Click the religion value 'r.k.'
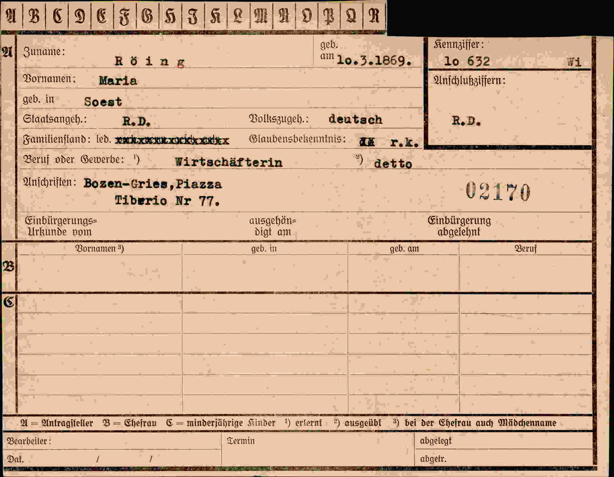Image resolution: width=614 pixels, height=477 pixels. coord(405,143)
